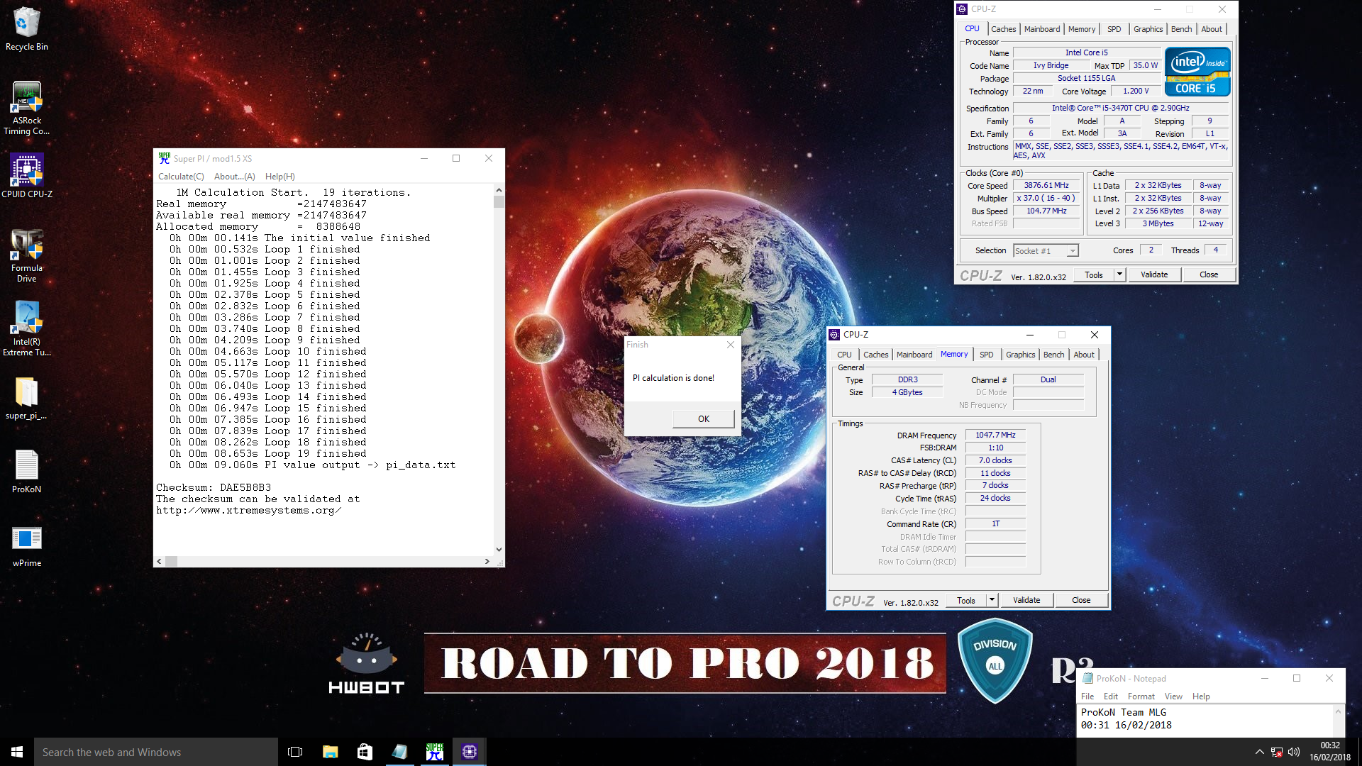1362x766 pixels.
Task: Click Validate in lower CPU-Z window
Action: point(1026,601)
